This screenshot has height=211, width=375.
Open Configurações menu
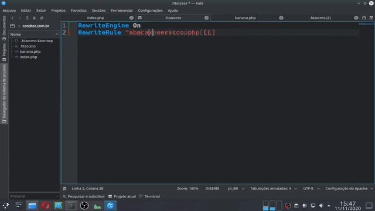tap(150, 11)
